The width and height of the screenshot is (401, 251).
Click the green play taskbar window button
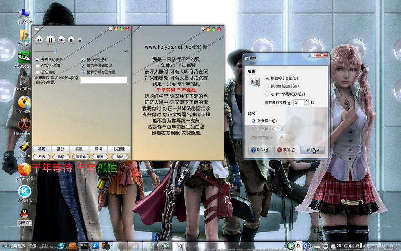pyautogui.click(x=165, y=246)
